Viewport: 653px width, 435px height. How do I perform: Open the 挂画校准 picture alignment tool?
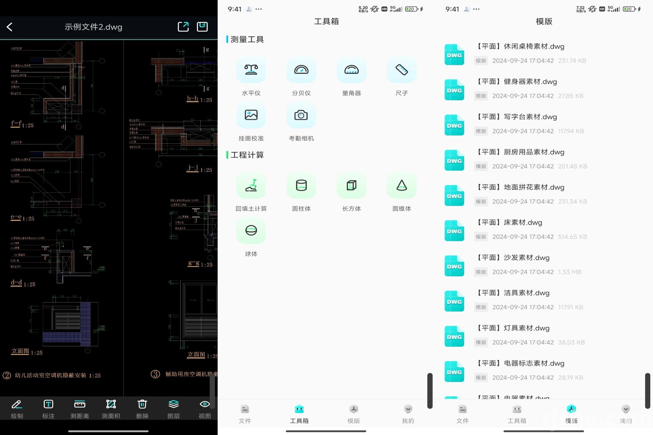[251, 122]
